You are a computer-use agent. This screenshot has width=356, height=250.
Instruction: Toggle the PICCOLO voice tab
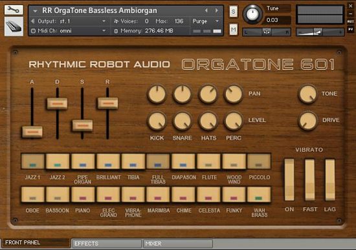coord(259,161)
